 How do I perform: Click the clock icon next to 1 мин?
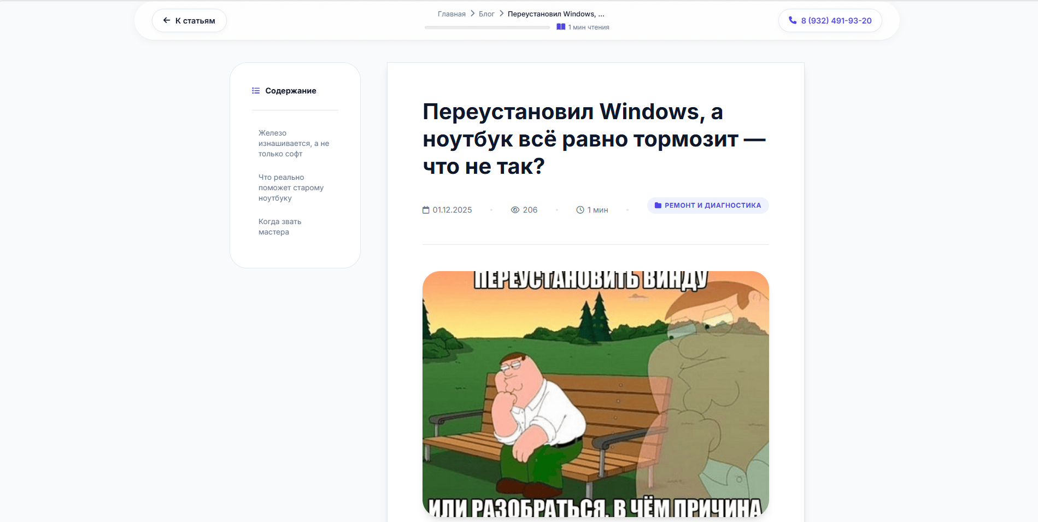pos(580,210)
